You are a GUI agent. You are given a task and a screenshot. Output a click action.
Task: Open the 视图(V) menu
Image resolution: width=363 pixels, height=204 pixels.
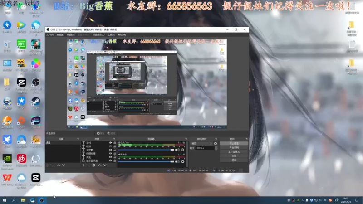coord(71,35)
